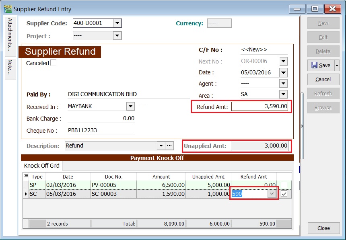Tick the knock off checkbox for PV-00005
Screen dimensions: 346x240
coord(284,185)
